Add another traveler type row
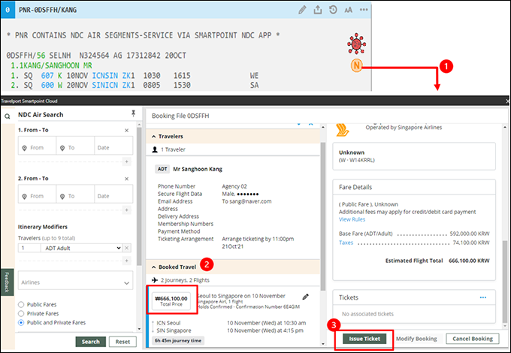Image resolution: width=511 pixels, height=353 pixels. pos(127,261)
